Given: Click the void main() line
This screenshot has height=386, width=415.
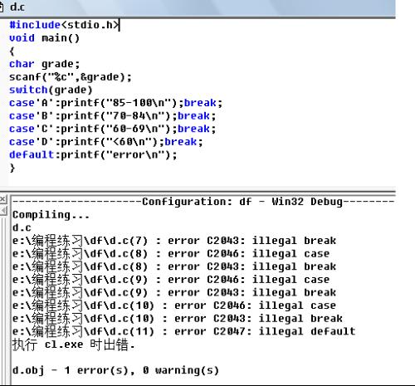Looking at the screenshot, I should (44, 38).
